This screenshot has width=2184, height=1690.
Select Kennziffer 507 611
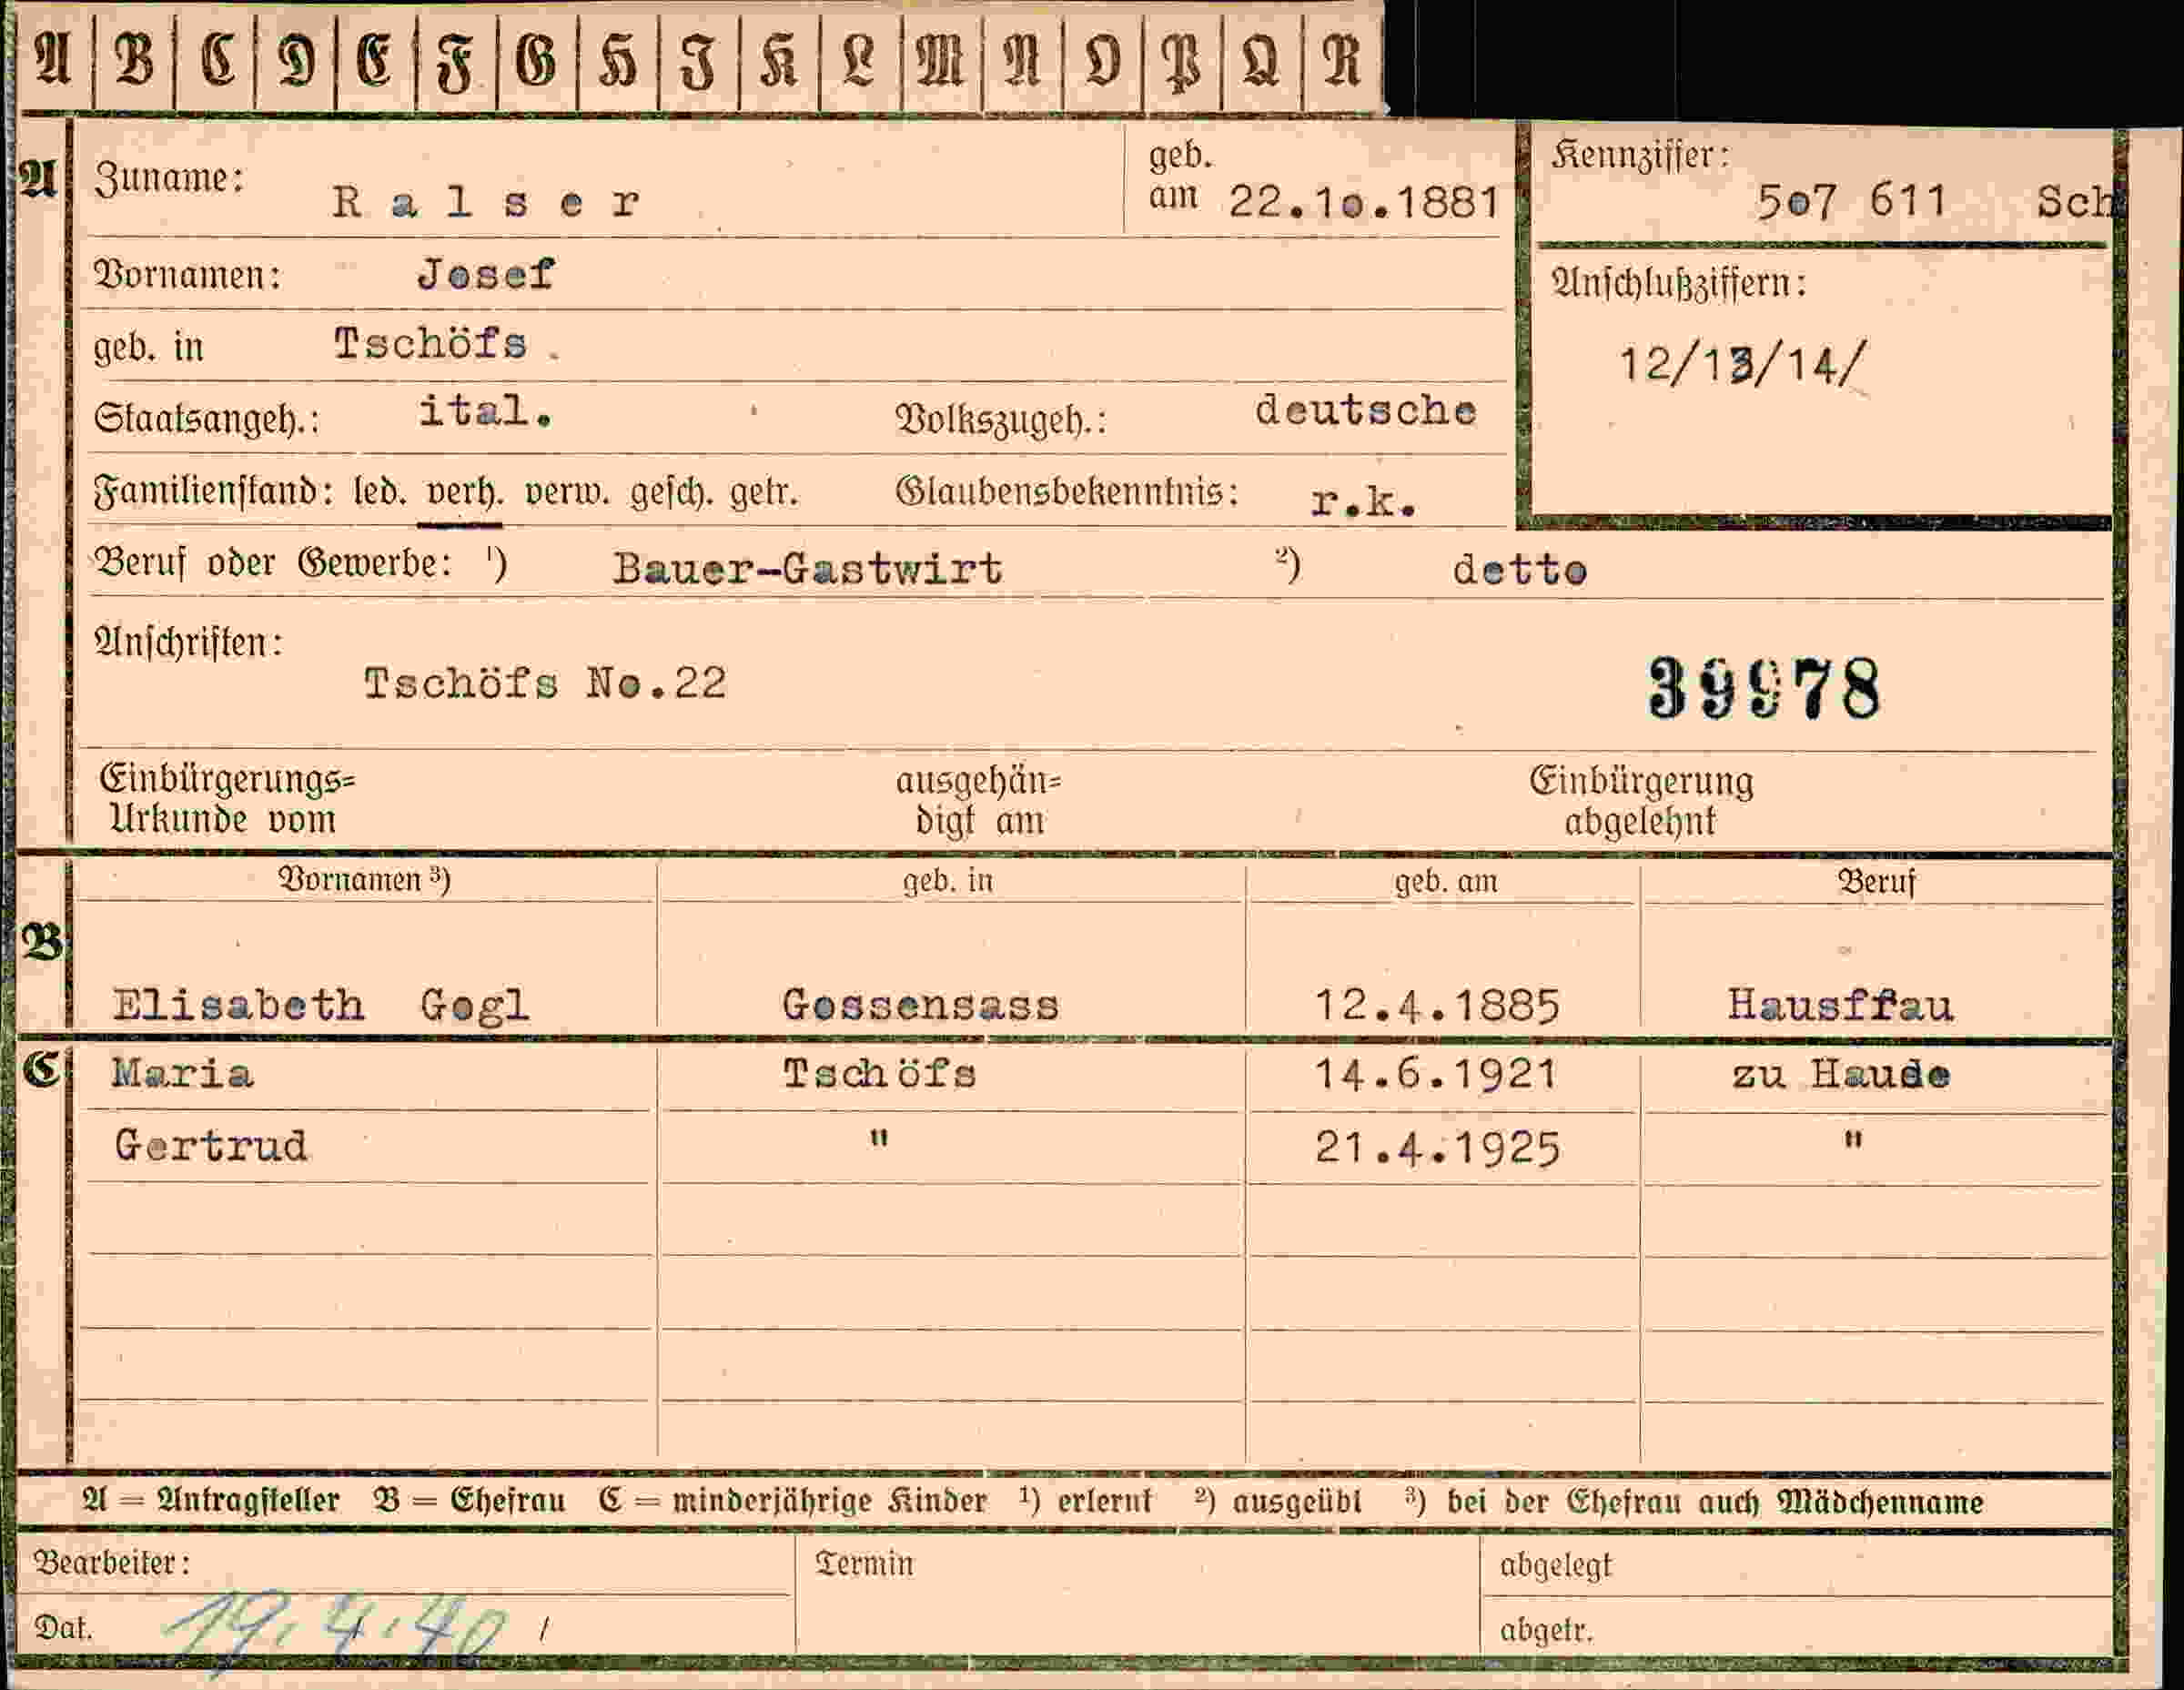pos(1852,202)
